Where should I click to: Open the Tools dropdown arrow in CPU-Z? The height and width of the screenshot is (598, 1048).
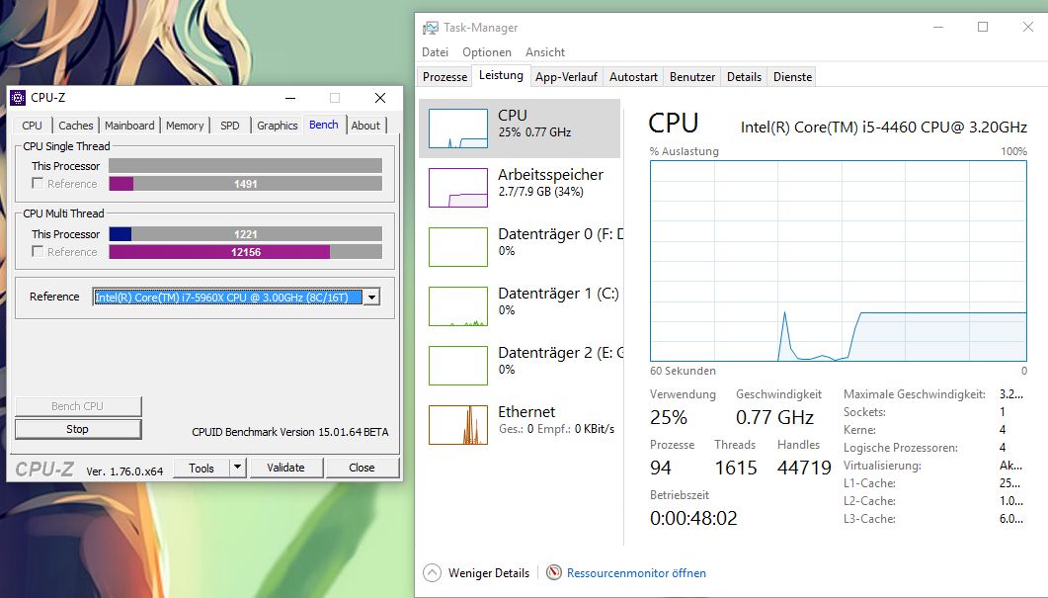tap(237, 467)
